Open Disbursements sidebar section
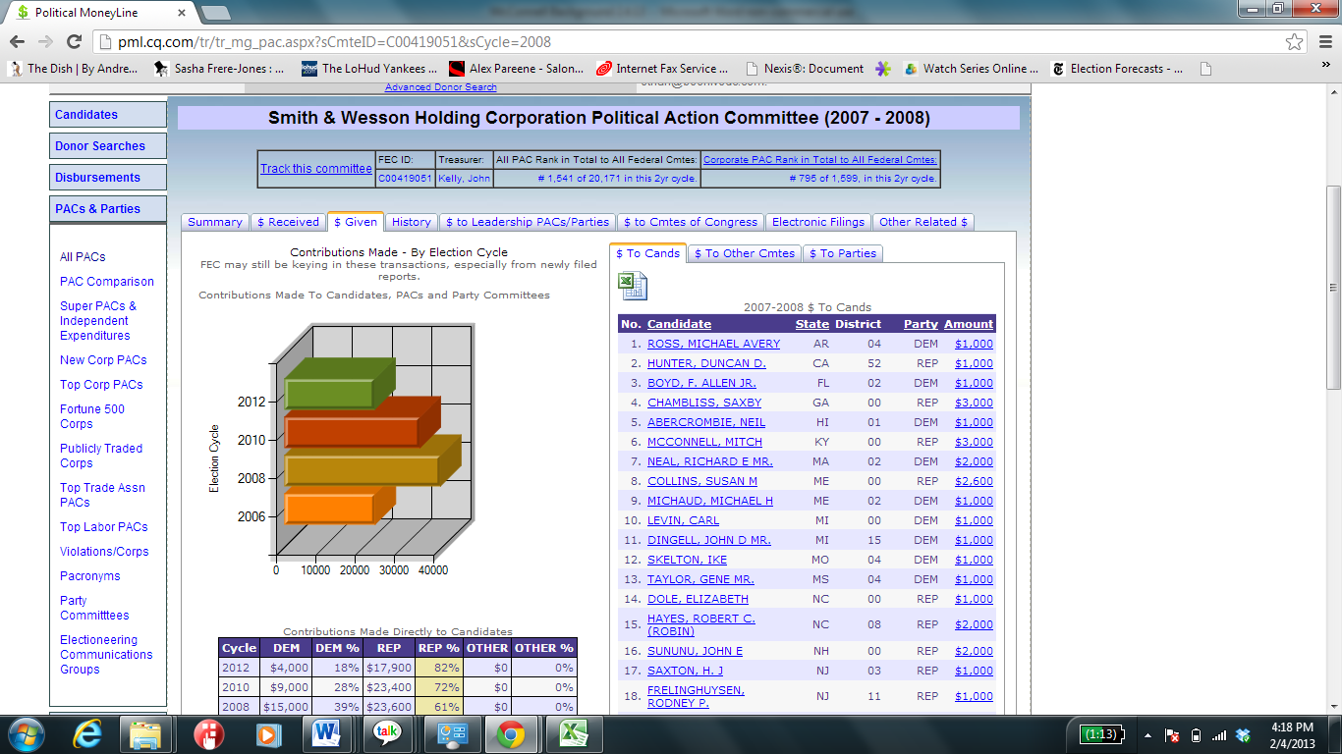Screen dimensions: 1342x754 click(x=108, y=178)
